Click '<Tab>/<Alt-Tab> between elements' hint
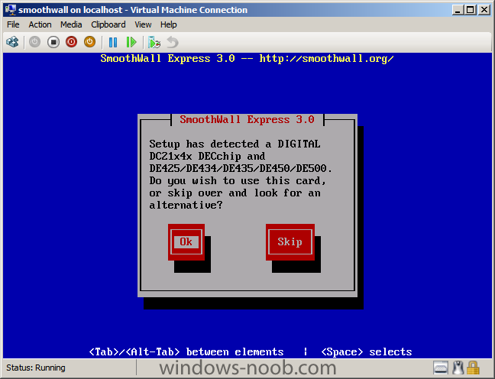This screenshot has width=495, height=379. click(x=186, y=351)
